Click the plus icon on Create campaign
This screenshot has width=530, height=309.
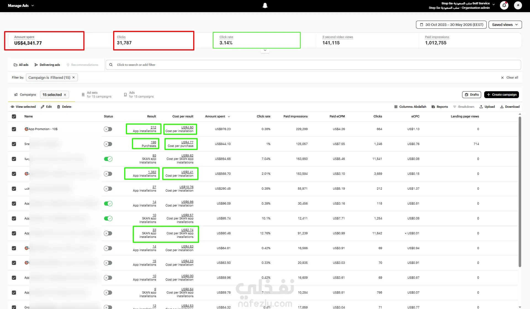[x=489, y=95]
